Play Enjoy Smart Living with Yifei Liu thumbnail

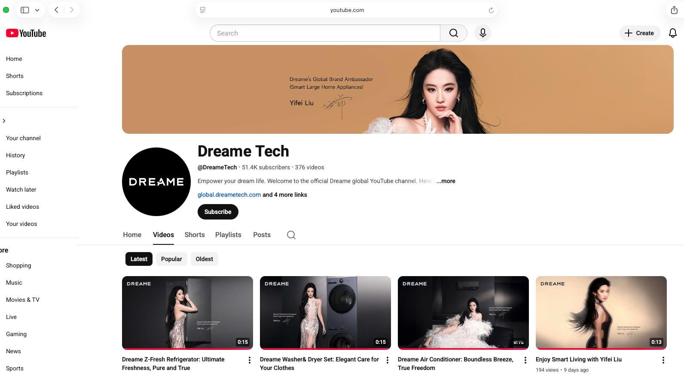(601, 313)
